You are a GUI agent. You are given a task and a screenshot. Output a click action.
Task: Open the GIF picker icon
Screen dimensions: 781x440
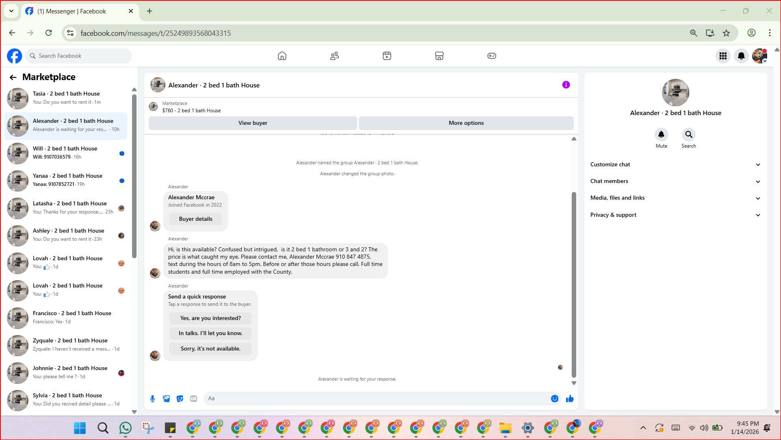tap(193, 399)
